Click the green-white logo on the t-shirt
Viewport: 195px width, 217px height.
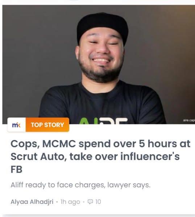[x=103, y=121]
